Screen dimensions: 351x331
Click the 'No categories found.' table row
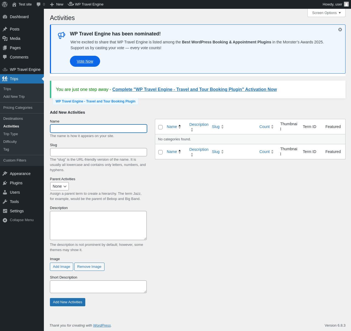click(250, 139)
